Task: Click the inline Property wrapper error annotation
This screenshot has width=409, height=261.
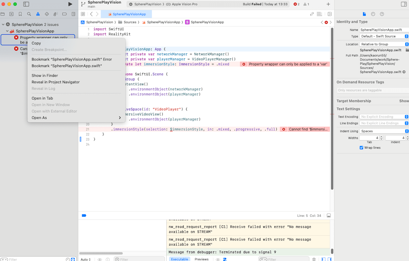Action: (285, 64)
